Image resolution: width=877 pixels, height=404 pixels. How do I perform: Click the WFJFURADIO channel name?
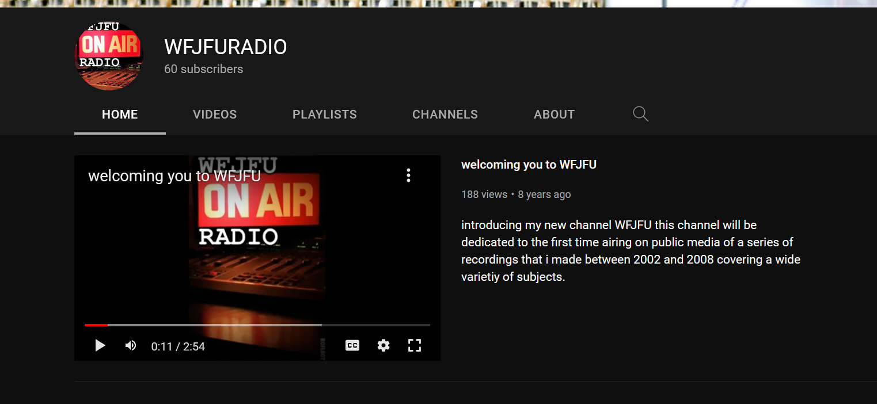[x=226, y=47]
